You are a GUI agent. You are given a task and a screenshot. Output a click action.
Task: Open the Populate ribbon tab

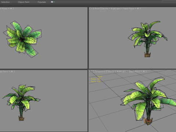(42, 2)
